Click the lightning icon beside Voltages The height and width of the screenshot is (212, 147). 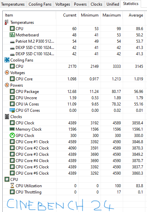[x=7, y=73]
